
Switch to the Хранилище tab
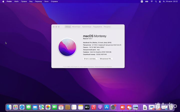[87, 27]
